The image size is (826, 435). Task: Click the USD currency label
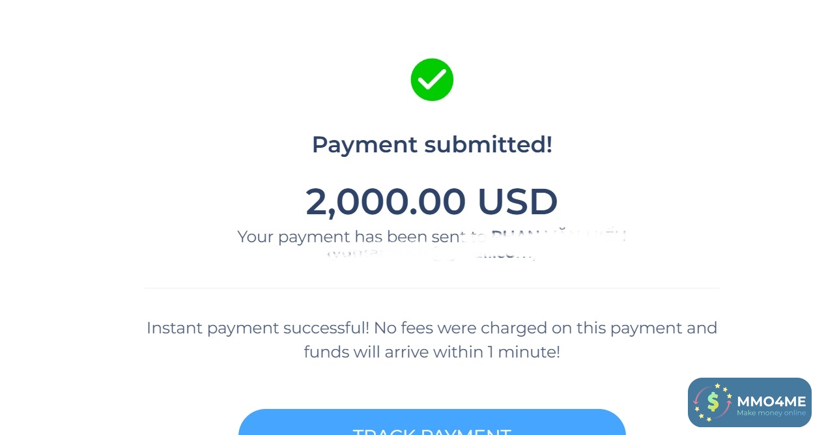pyautogui.click(x=517, y=201)
